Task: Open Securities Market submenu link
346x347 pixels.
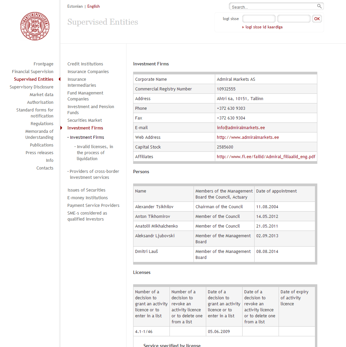Action: (x=84, y=120)
